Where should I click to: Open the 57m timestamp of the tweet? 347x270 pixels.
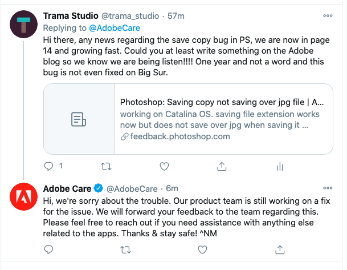pyautogui.click(x=176, y=16)
